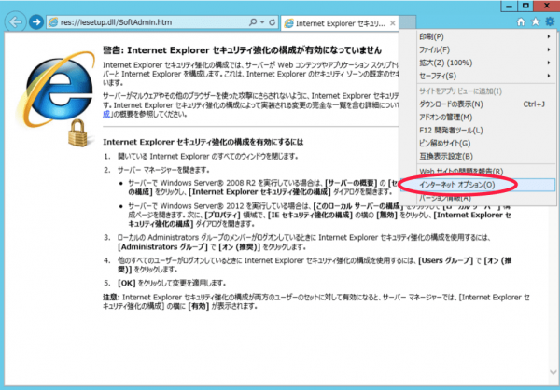Click the Internet Explorer logo image
560x390 pixels.
[56, 98]
